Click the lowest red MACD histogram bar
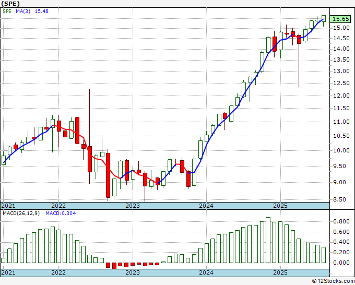This screenshot has width=355, height=285. click(114, 266)
